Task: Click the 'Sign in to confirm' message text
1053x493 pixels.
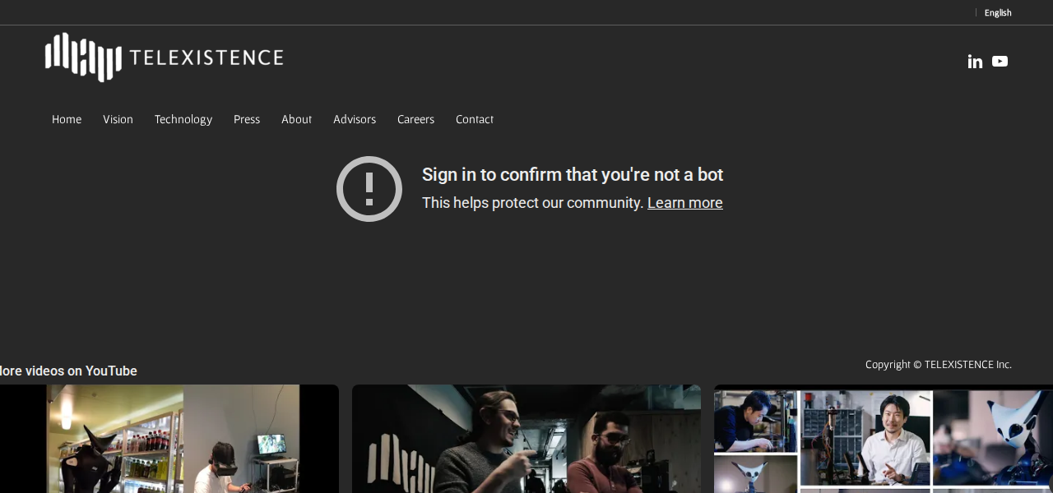Action: click(x=572, y=175)
